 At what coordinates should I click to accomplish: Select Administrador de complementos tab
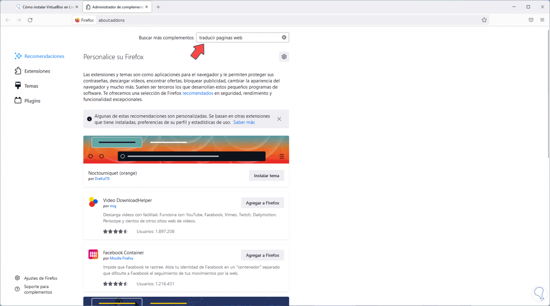(117, 7)
